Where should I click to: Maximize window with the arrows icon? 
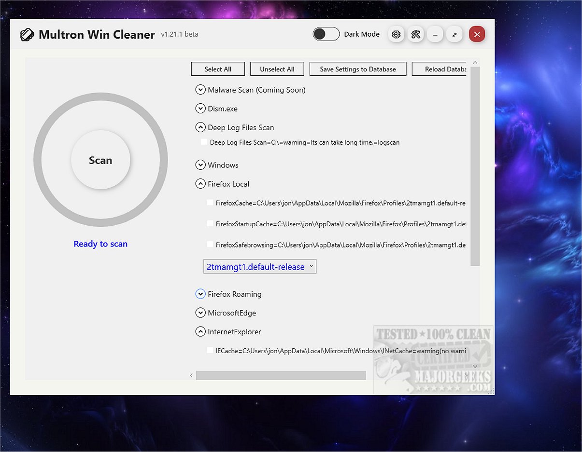pyautogui.click(x=454, y=34)
